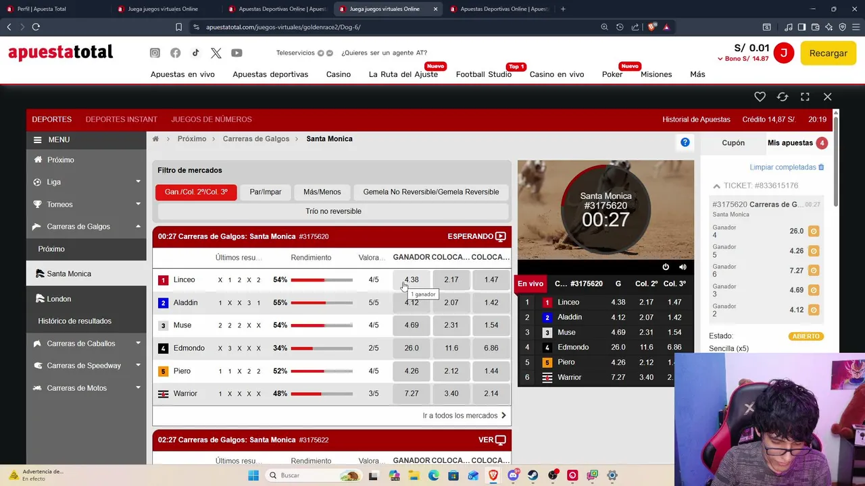
Task: Select London in the sidebar
Action: click(59, 299)
